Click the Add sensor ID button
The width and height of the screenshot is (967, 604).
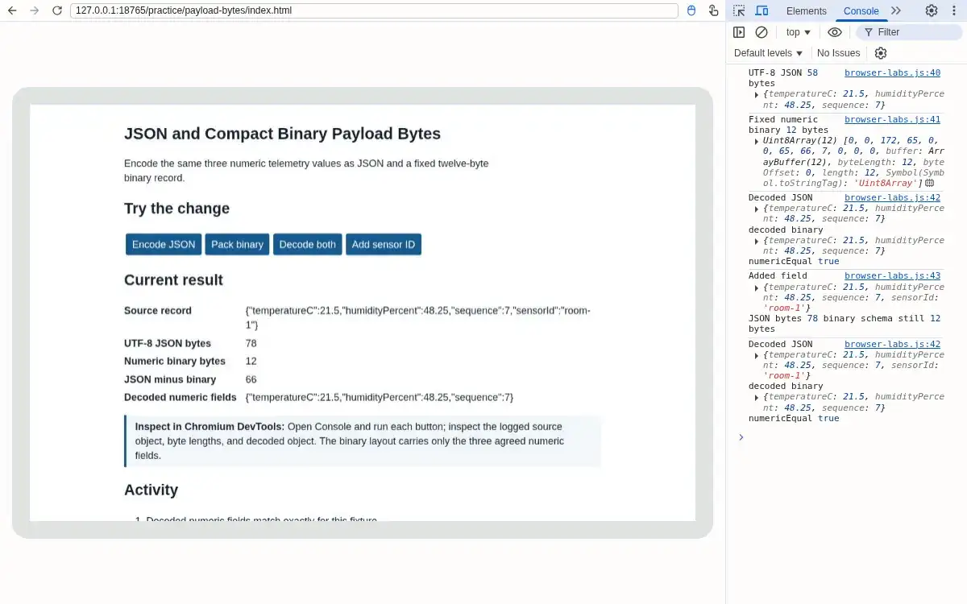tap(384, 244)
